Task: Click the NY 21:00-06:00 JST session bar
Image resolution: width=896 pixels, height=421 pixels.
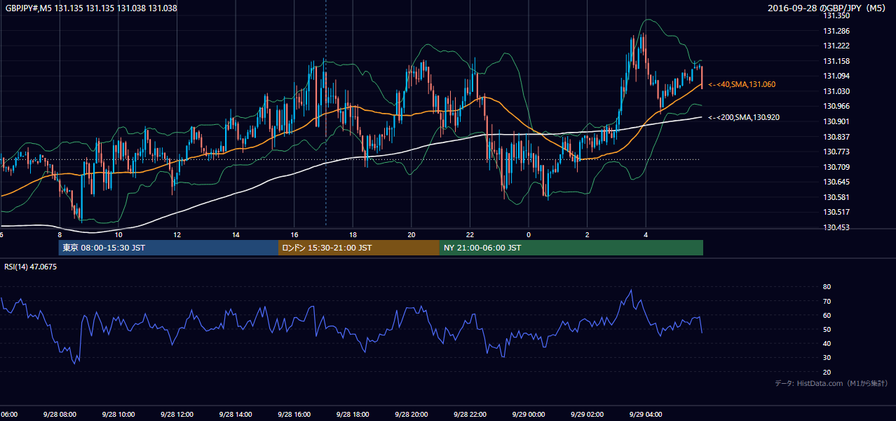Action: (571, 248)
